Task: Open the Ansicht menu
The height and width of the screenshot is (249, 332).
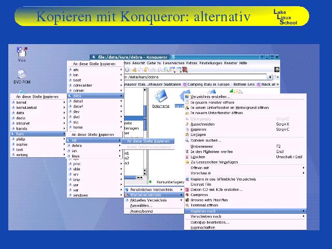Action: 139,63
